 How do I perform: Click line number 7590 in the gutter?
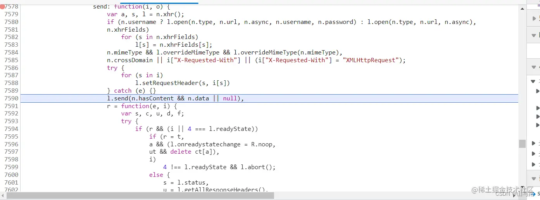11,98
